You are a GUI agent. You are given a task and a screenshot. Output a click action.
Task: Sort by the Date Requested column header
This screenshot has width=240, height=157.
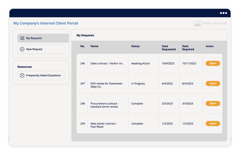(169, 48)
